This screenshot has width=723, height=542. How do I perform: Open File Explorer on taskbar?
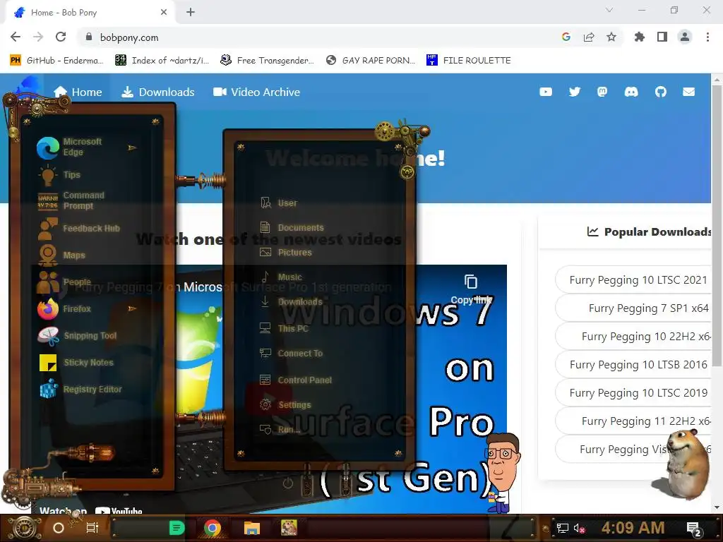point(252,528)
